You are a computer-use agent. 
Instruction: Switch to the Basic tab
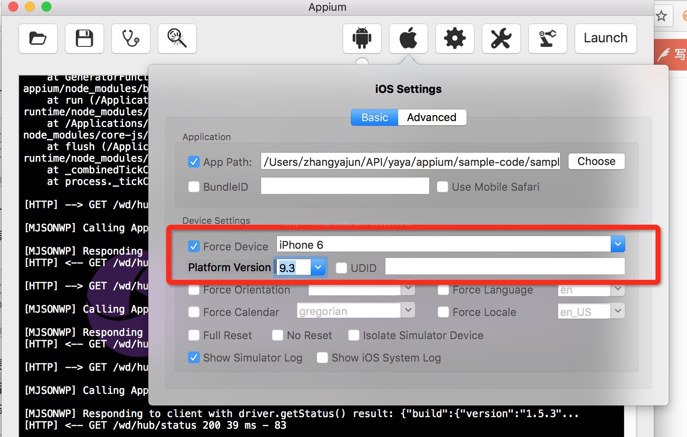pyautogui.click(x=375, y=117)
